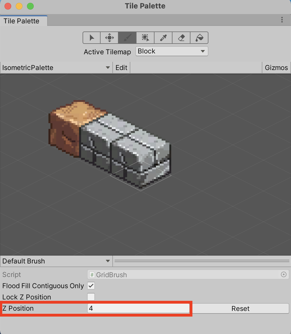Select the Eraser tool
291x334 pixels.
tap(181, 38)
